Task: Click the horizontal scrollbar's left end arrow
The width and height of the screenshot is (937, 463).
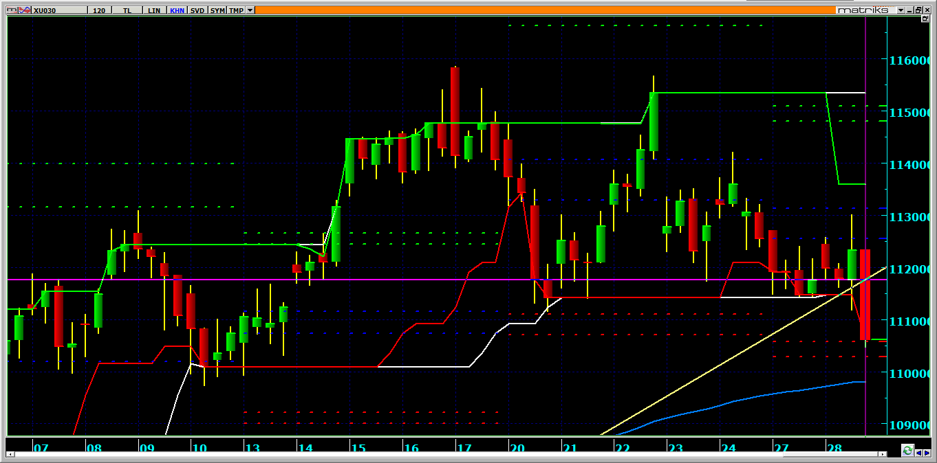Action: 11,454
